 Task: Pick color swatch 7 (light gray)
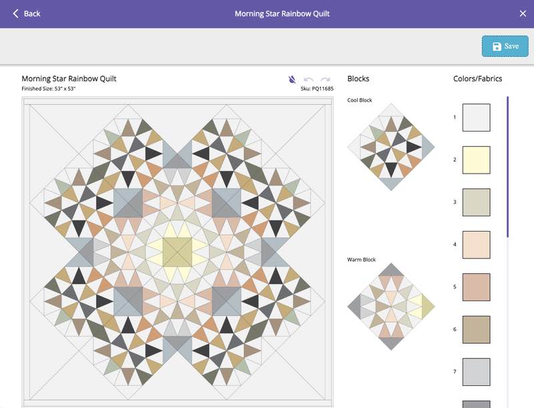coord(476,372)
